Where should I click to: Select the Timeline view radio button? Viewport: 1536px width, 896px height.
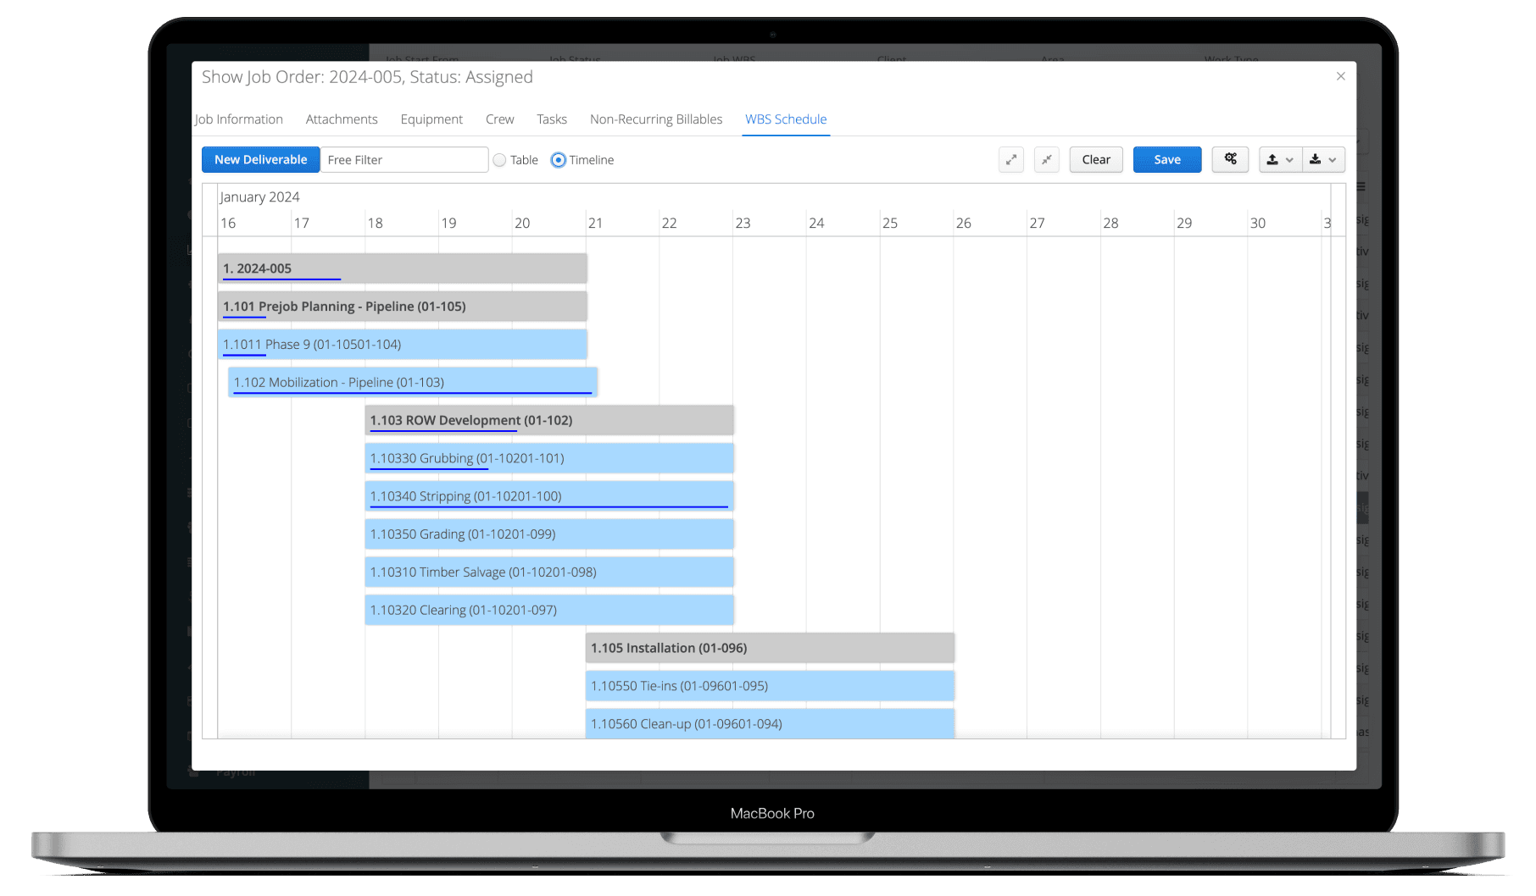click(x=558, y=159)
